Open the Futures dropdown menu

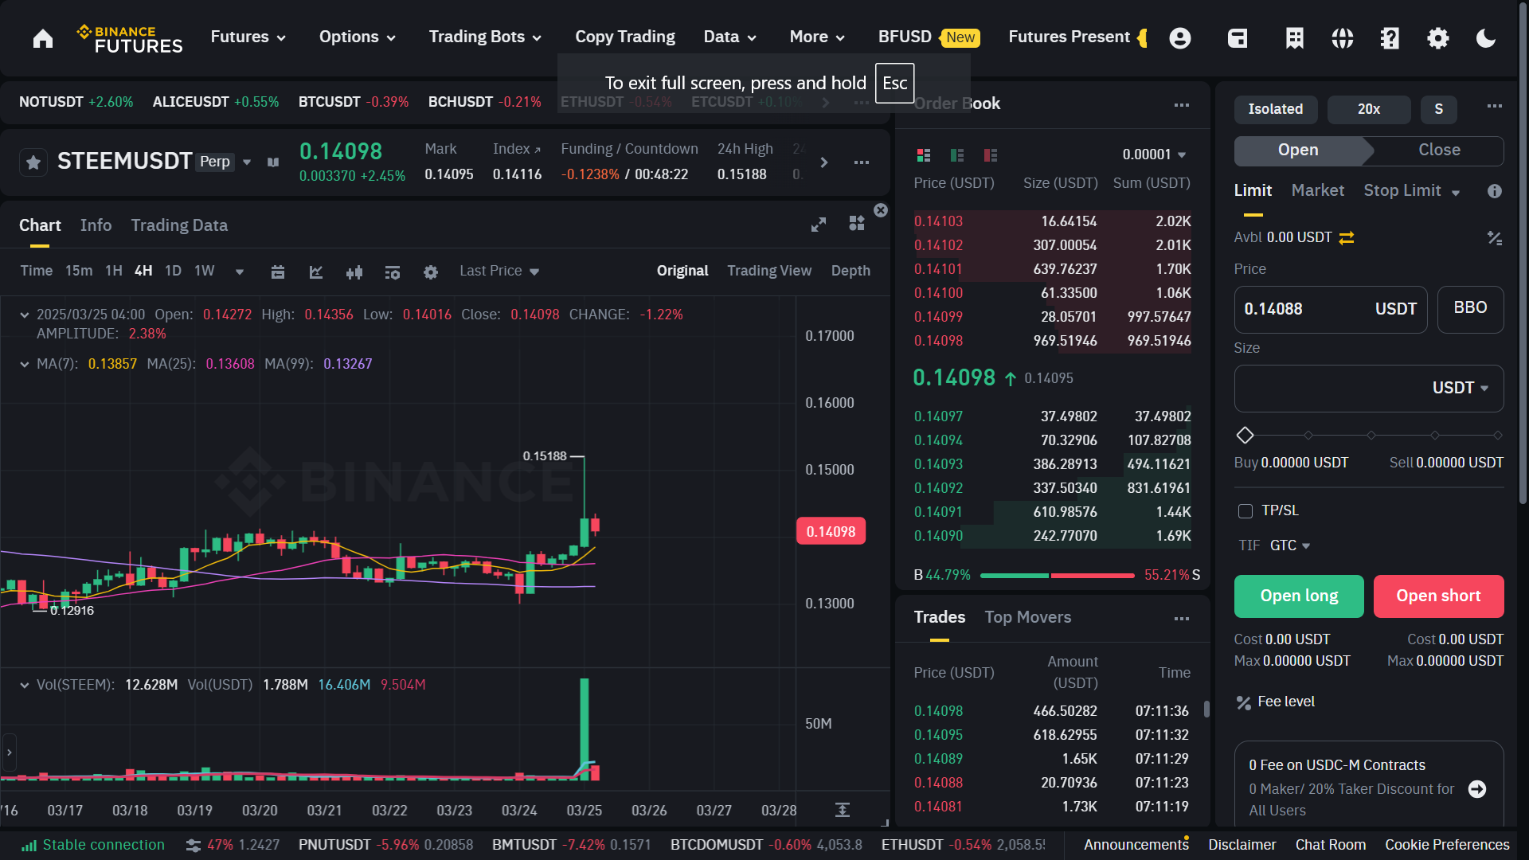[248, 37]
